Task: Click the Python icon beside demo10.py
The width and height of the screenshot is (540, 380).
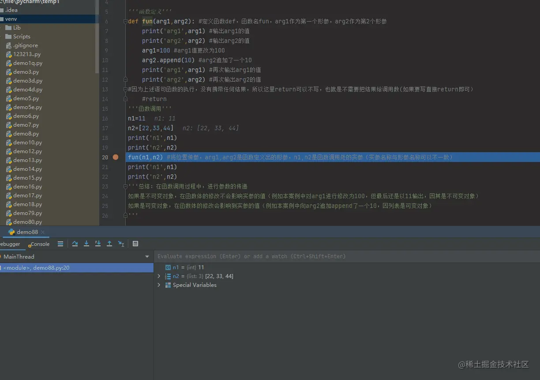Action: pyautogui.click(x=8, y=143)
